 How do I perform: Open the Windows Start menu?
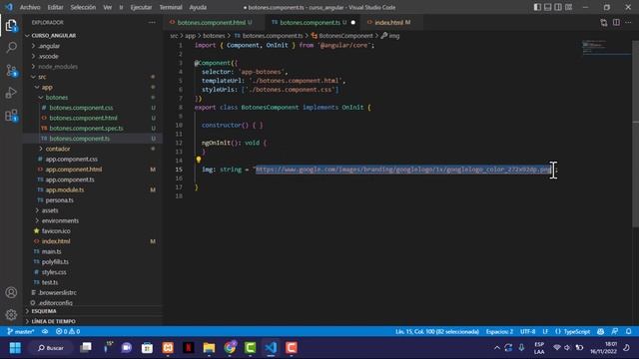tap(15, 348)
